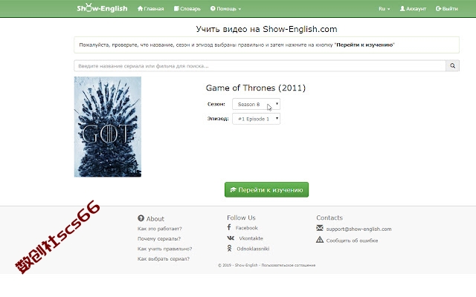Open the Почему сериалы? link
476x297 pixels.
[159, 239]
